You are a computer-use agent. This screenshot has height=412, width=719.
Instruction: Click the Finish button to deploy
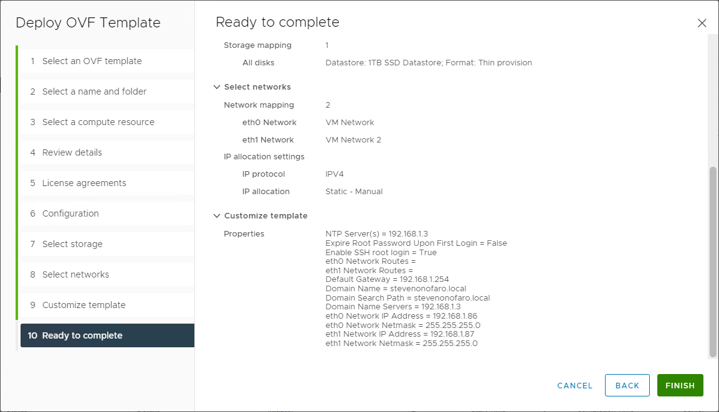coord(680,385)
